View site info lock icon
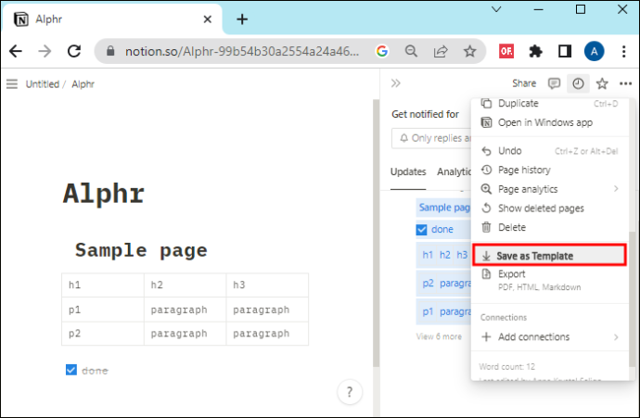Image resolution: width=640 pixels, height=418 pixels. pos(110,51)
